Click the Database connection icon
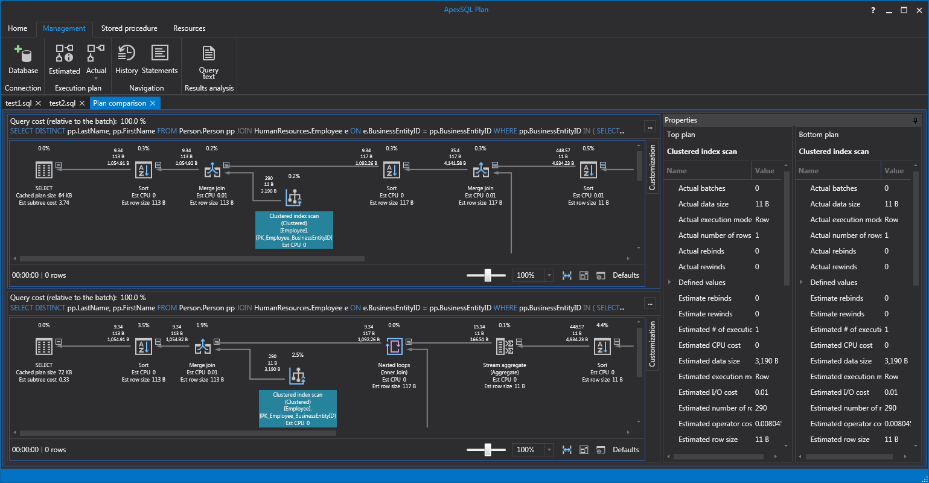 coord(23,54)
